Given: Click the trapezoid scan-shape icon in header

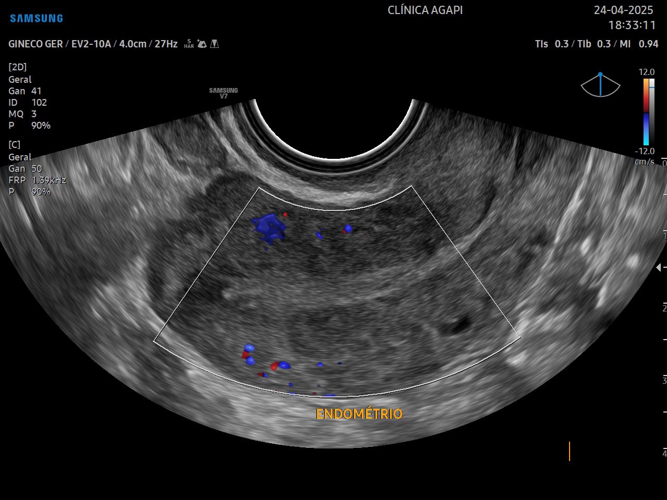Looking at the screenshot, I should (x=214, y=44).
